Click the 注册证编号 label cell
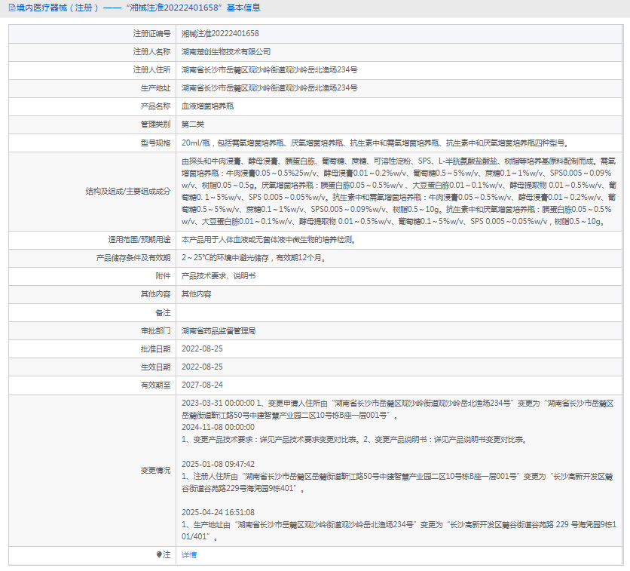 (x=93, y=34)
